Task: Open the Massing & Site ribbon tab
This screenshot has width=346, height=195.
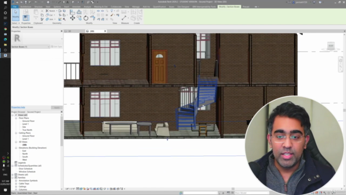Action: [x=101, y=6]
